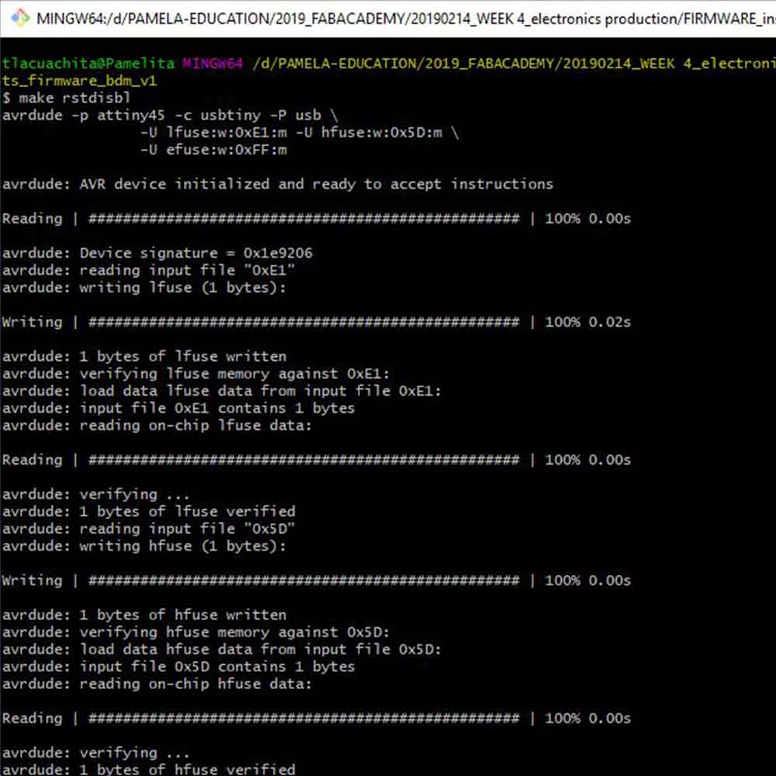Click the '-U efuse:w:0xFF:m' argument line
The width and height of the screenshot is (776, 776).
coord(213,150)
